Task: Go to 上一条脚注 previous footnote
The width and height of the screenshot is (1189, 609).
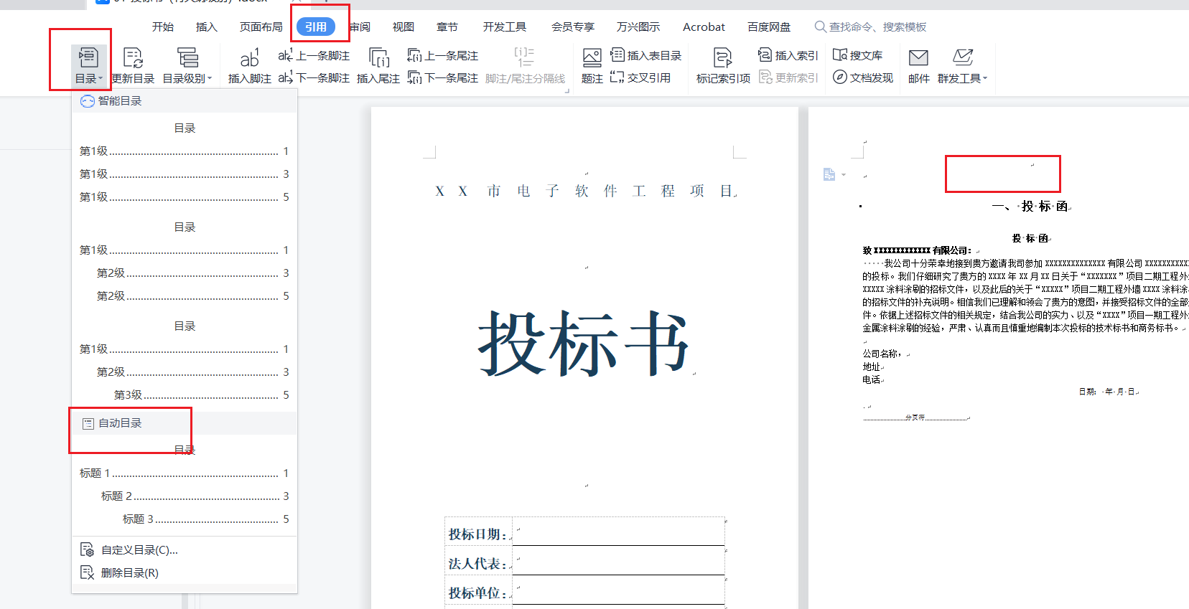Action: coord(314,55)
